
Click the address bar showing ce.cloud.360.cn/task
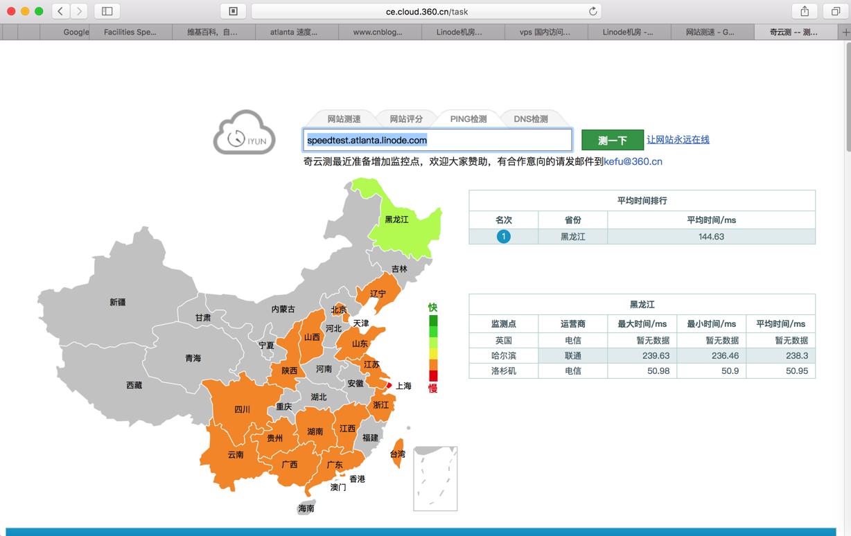click(426, 11)
